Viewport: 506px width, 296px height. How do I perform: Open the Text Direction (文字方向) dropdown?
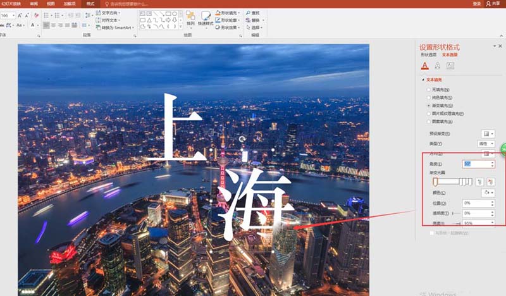(108, 13)
